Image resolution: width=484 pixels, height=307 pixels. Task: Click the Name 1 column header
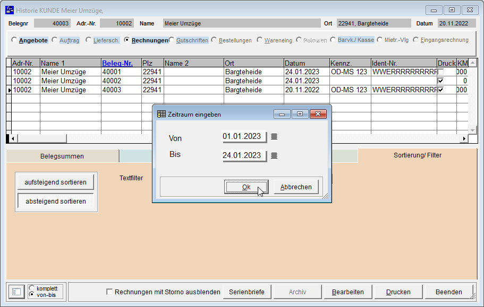[71, 63]
